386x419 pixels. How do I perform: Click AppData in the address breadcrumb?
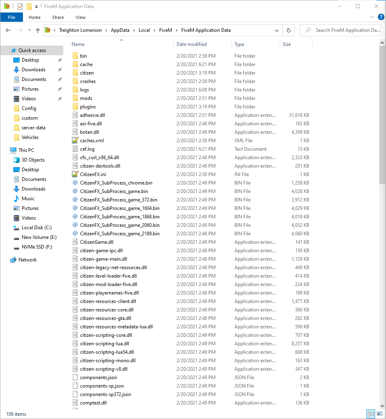click(x=120, y=30)
